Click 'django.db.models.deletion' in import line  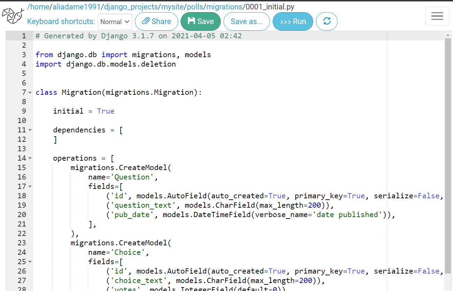pyautogui.click(x=121, y=64)
